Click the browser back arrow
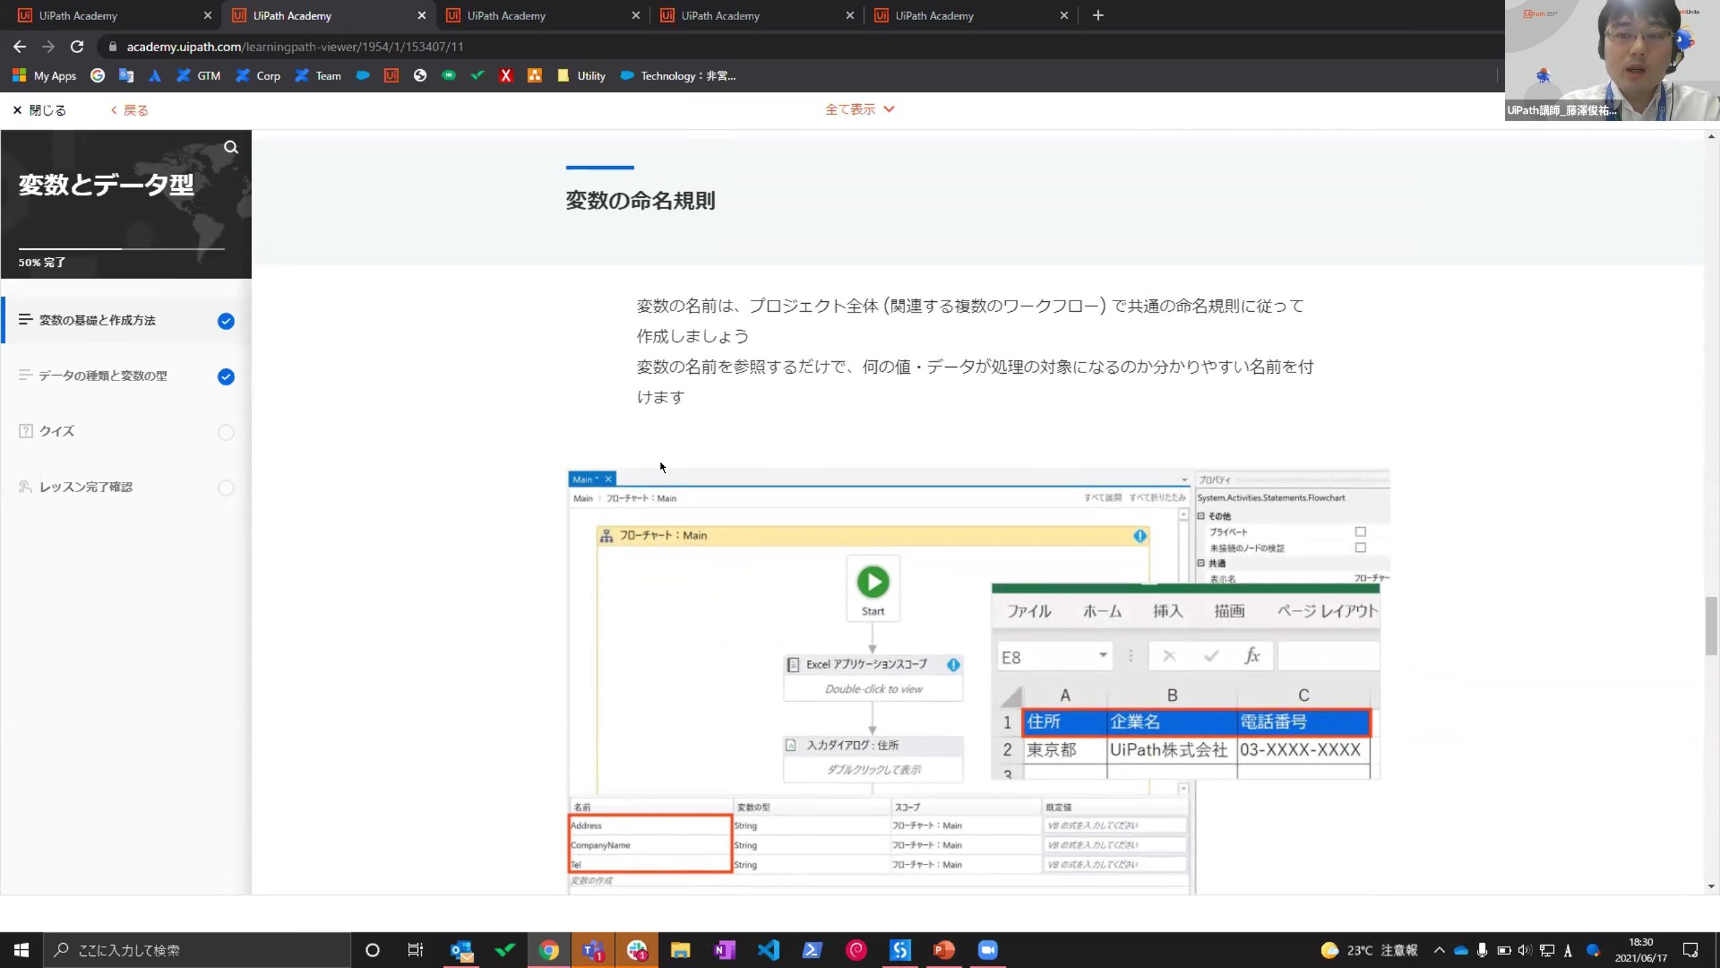 coord(19,46)
